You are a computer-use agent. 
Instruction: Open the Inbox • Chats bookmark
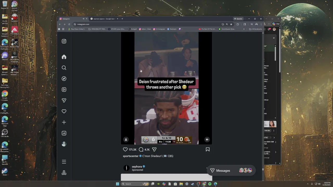pos(145,29)
